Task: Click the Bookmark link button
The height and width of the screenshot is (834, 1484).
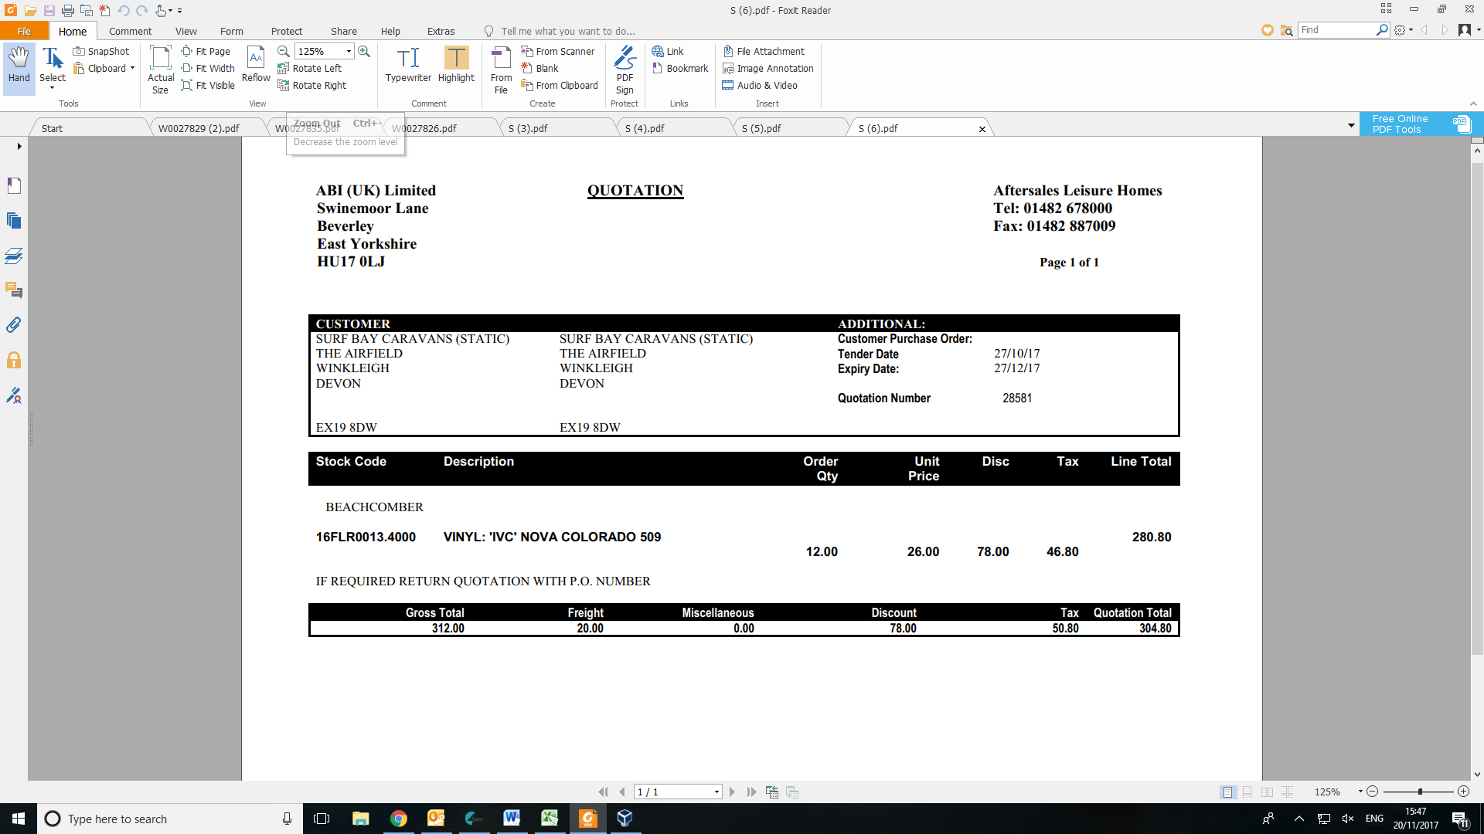Action: [680, 68]
